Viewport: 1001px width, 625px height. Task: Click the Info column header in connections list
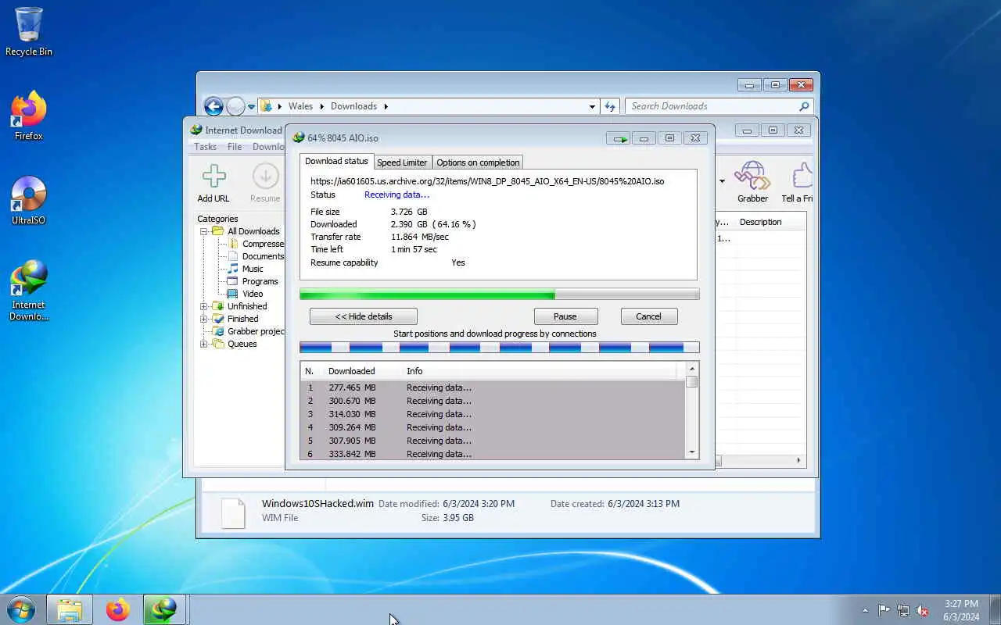[x=540, y=371]
